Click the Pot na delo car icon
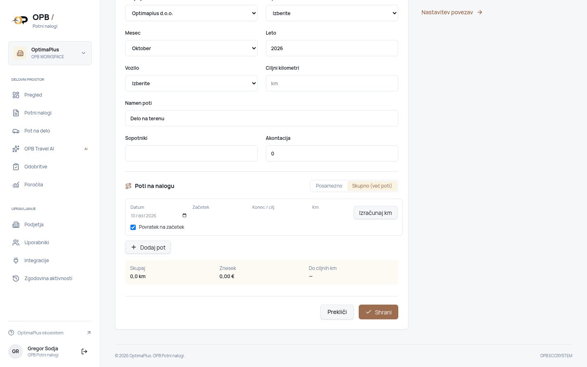This screenshot has width=587, height=367. 16,131
